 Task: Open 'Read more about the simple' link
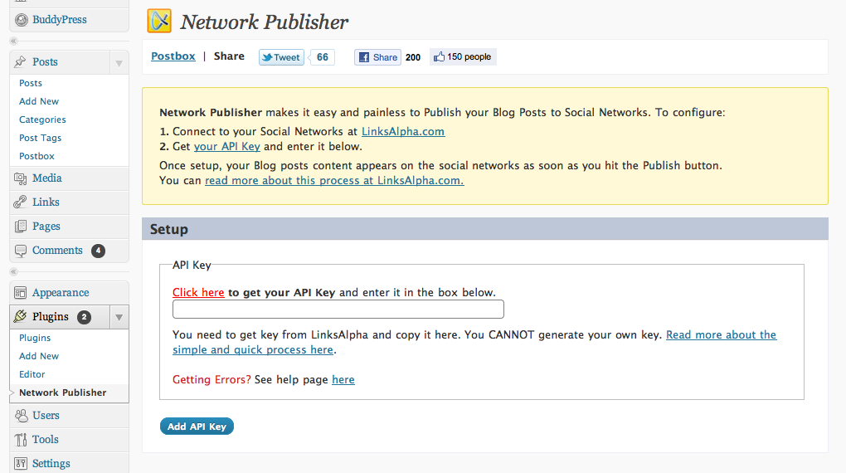point(721,334)
